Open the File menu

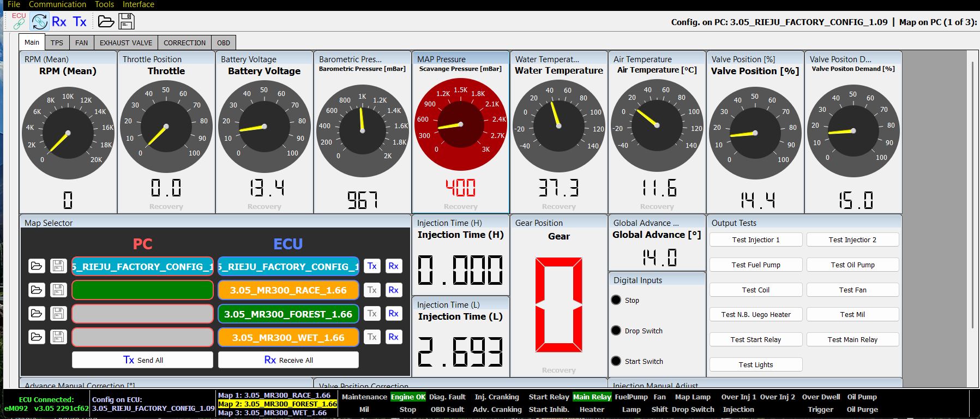[x=14, y=4]
